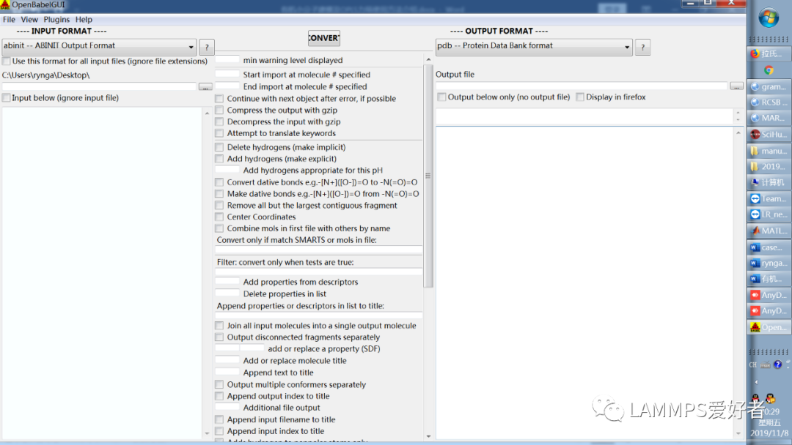This screenshot has width=792, height=445.
Task: Check 'Output below only (no output file)'
Action: point(442,97)
